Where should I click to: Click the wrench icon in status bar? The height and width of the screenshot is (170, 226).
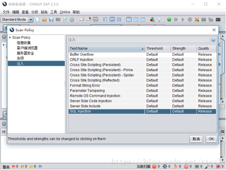(207, 166)
